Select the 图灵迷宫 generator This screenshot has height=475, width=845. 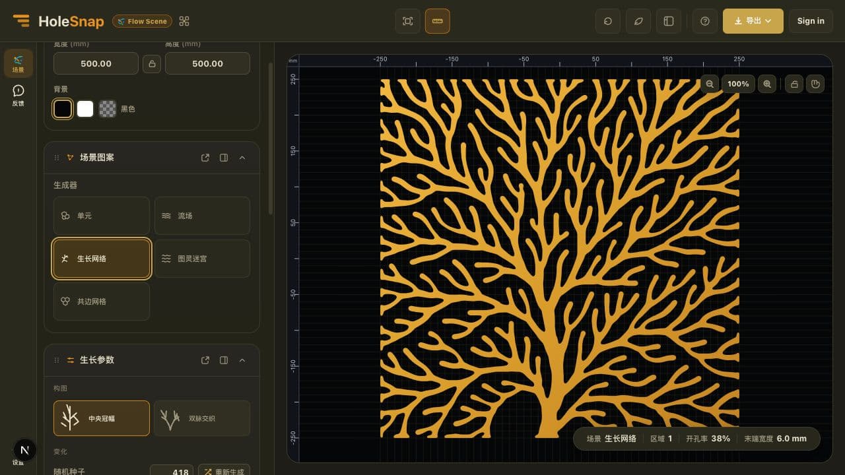coord(202,259)
